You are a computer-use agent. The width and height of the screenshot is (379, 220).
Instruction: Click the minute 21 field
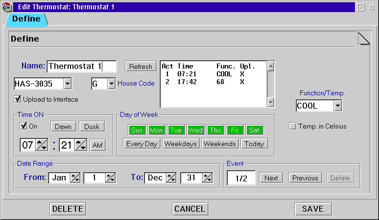click(x=67, y=145)
